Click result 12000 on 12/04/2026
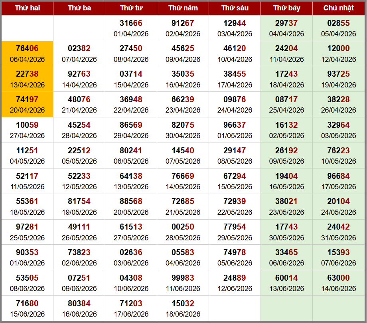This screenshot has width=367, height=323. [x=338, y=54]
